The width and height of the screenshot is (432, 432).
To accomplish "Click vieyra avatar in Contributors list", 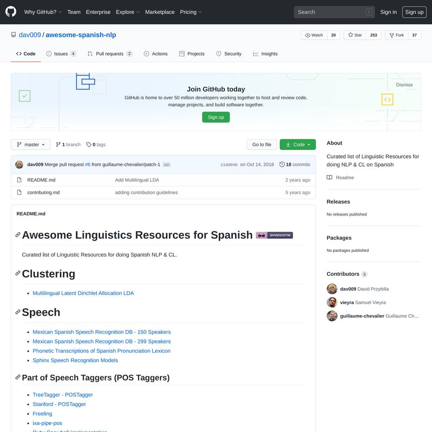I will coord(332,302).
